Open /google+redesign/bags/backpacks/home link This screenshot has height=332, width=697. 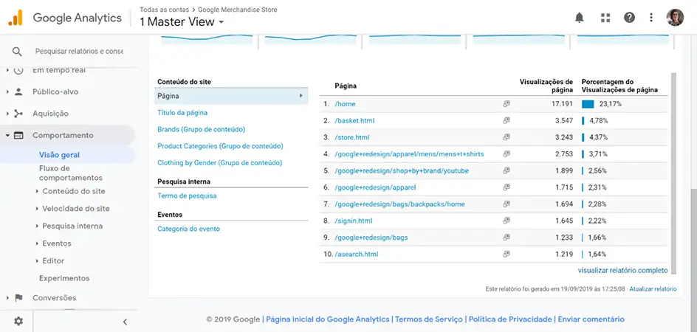[399, 204]
